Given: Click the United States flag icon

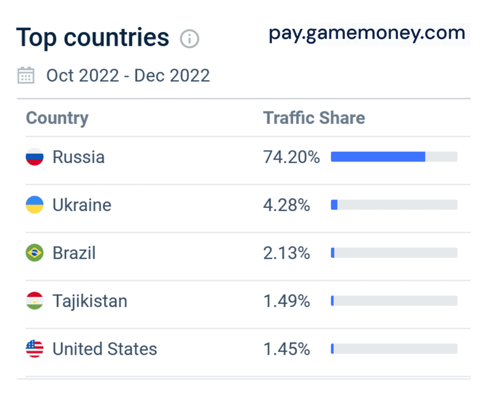Looking at the screenshot, I should [x=34, y=349].
